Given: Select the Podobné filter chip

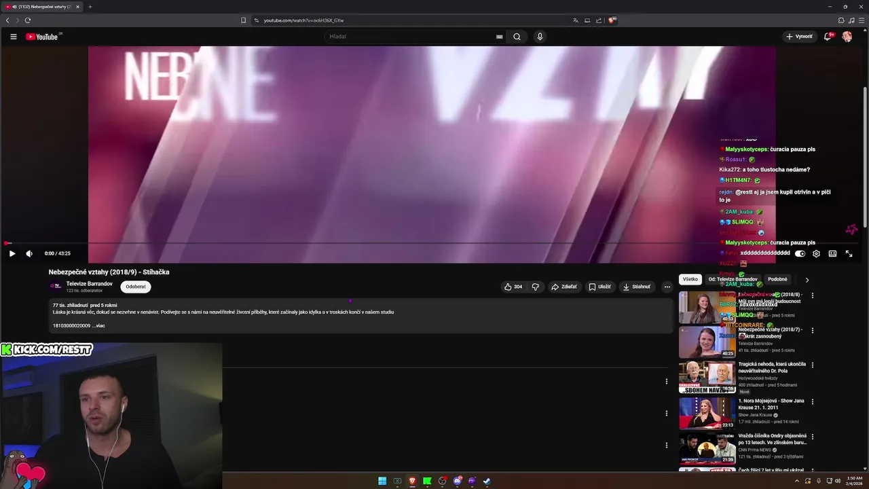Looking at the screenshot, I should (x=777, y=279).
